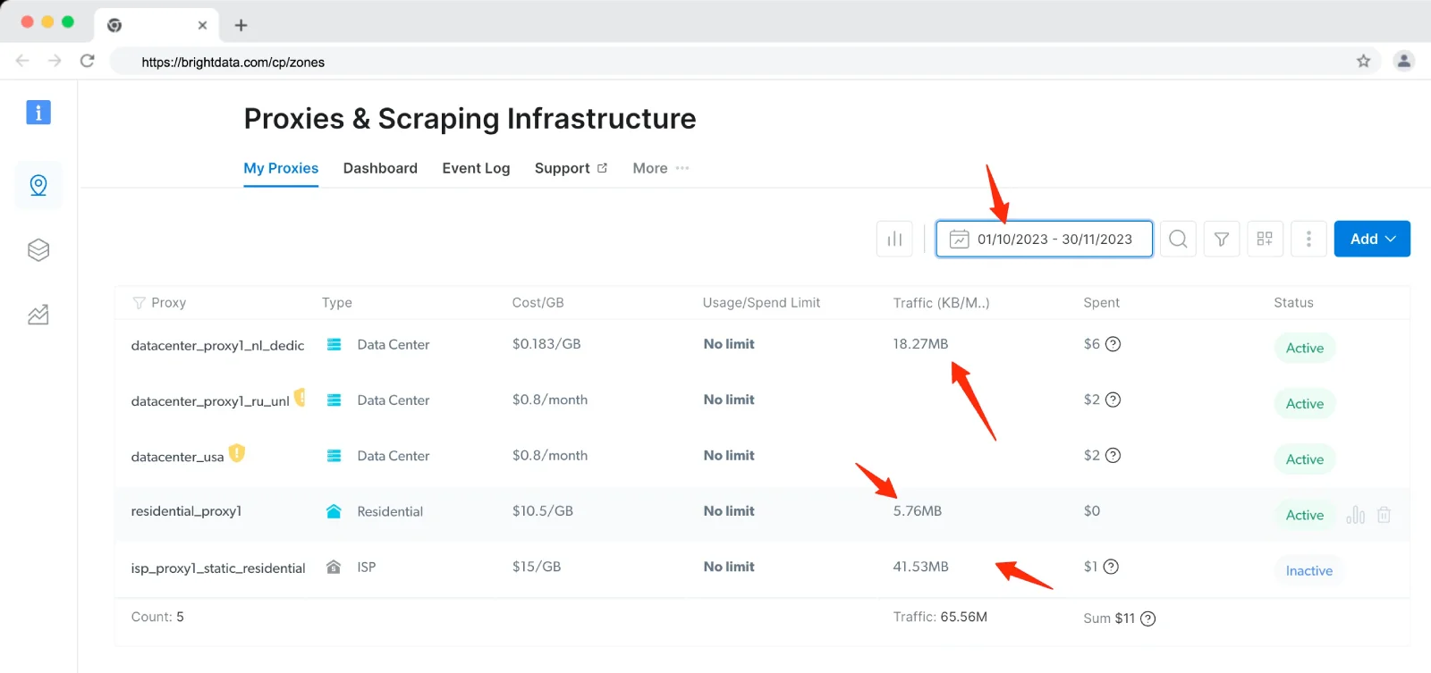
Task: Expand the Add dropdown button
Action: [1371, 239]
